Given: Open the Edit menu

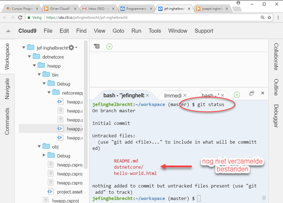Looking at the screenshot, I should tap(64, 31).
